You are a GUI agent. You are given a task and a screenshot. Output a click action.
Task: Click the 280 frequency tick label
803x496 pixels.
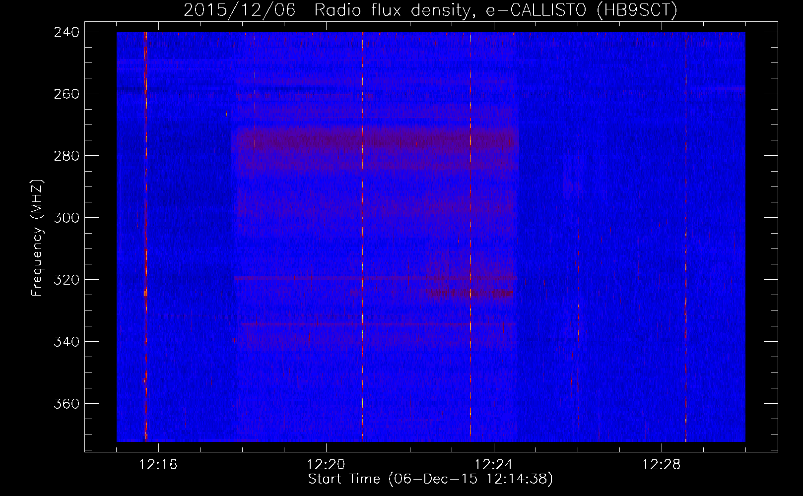tap(67, 156)
